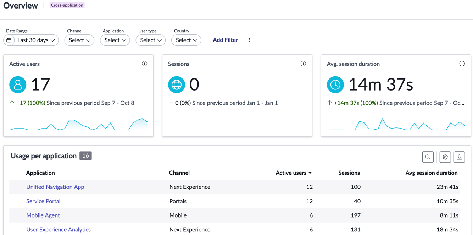Click the Overview page title
The image size is (473, 235).
click(21, 5)
